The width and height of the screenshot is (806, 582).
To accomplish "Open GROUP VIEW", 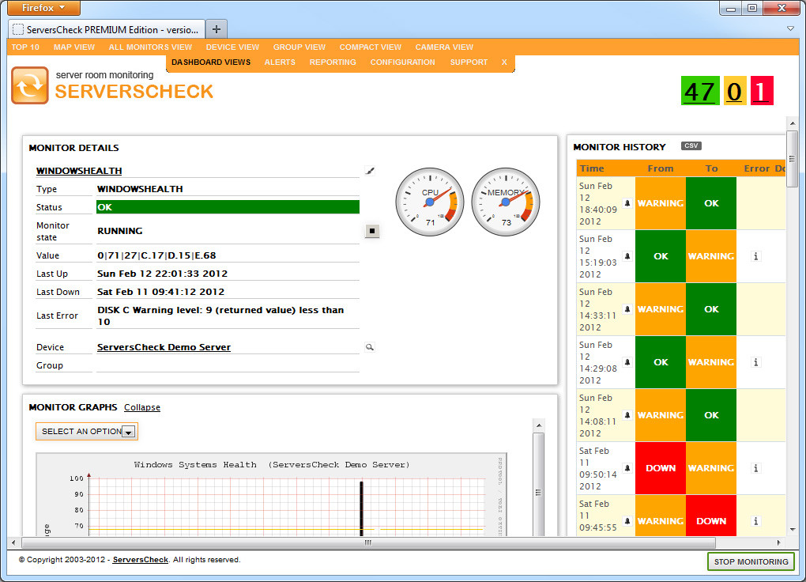I will [x=299, y=47].
